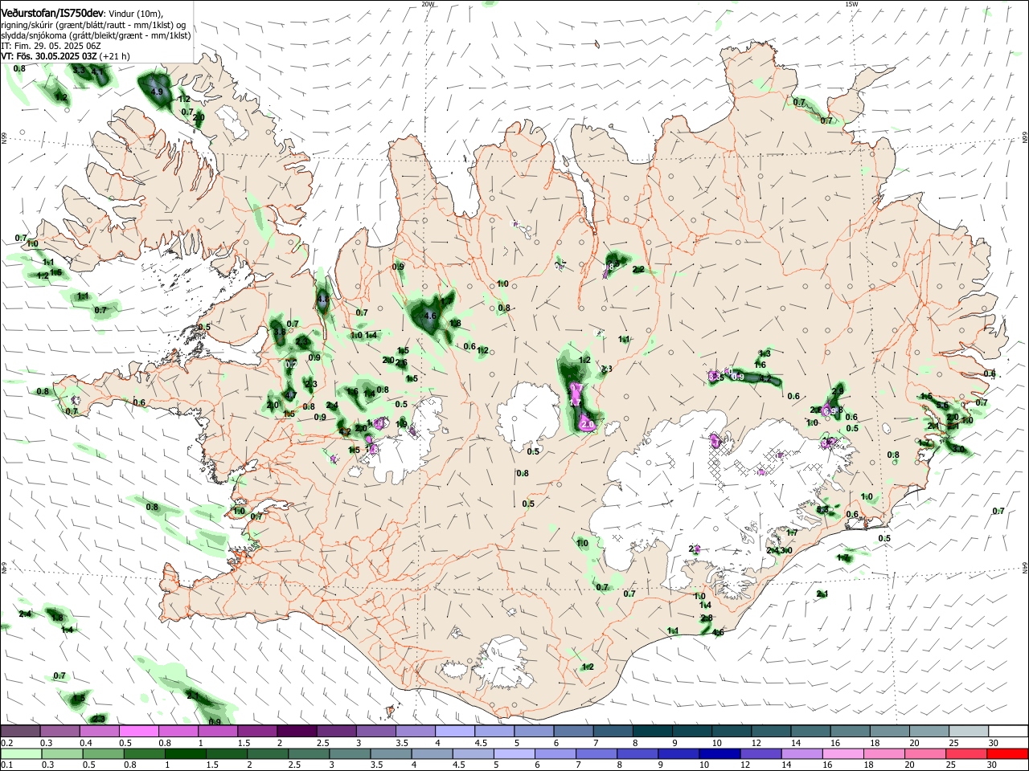
Task: Click the 5.6 precipitation value on the map
Action: [942, 406]
